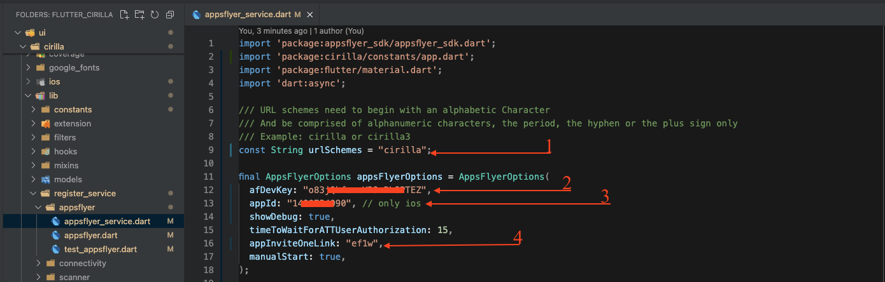Screen dimensions: 885x282
Task: Click the constants folder icon
Action: [45, 109]
